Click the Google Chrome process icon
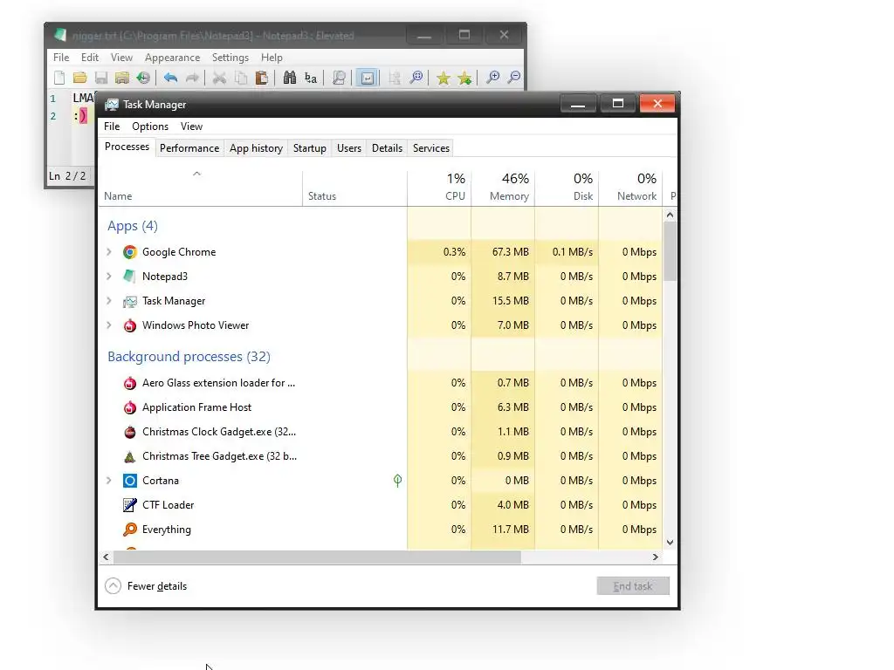Image resolution: width=894 pixels, height=670 pixels. [130, 252]
